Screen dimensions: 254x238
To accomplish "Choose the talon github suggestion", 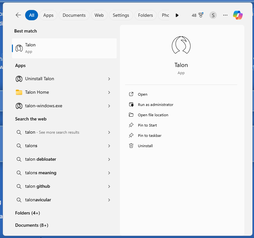I will coord(64,186).
